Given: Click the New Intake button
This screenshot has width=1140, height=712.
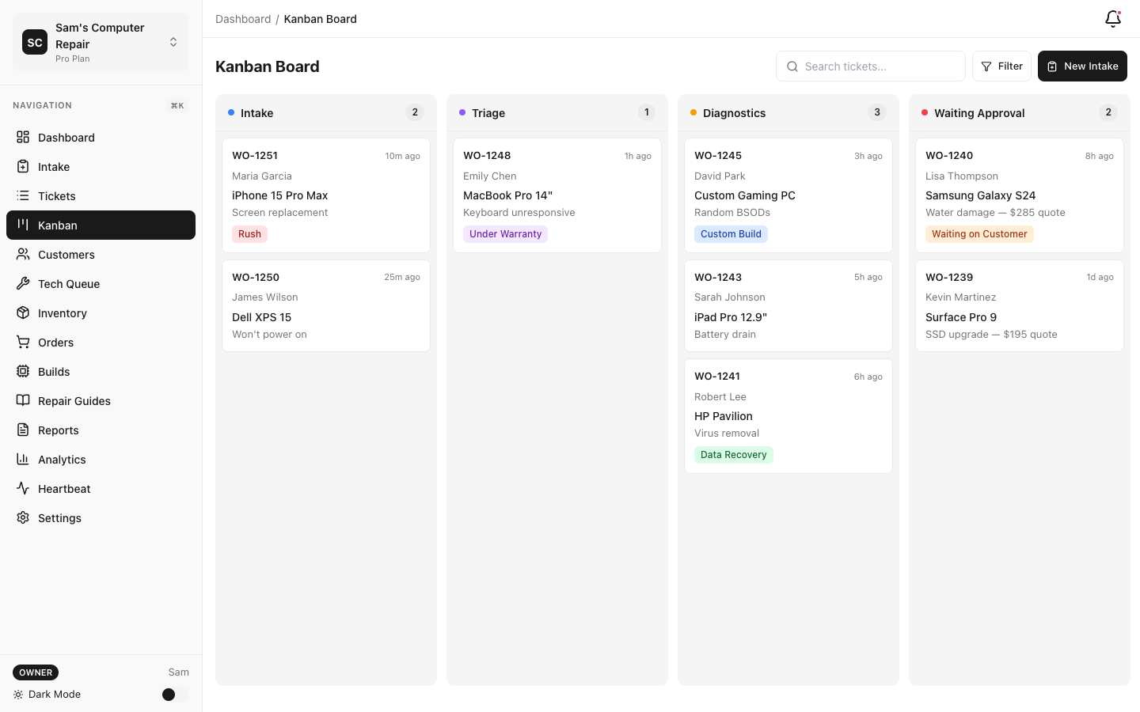Looking at the screenshot, I should pyautogui.click(x=1082, y=66).
